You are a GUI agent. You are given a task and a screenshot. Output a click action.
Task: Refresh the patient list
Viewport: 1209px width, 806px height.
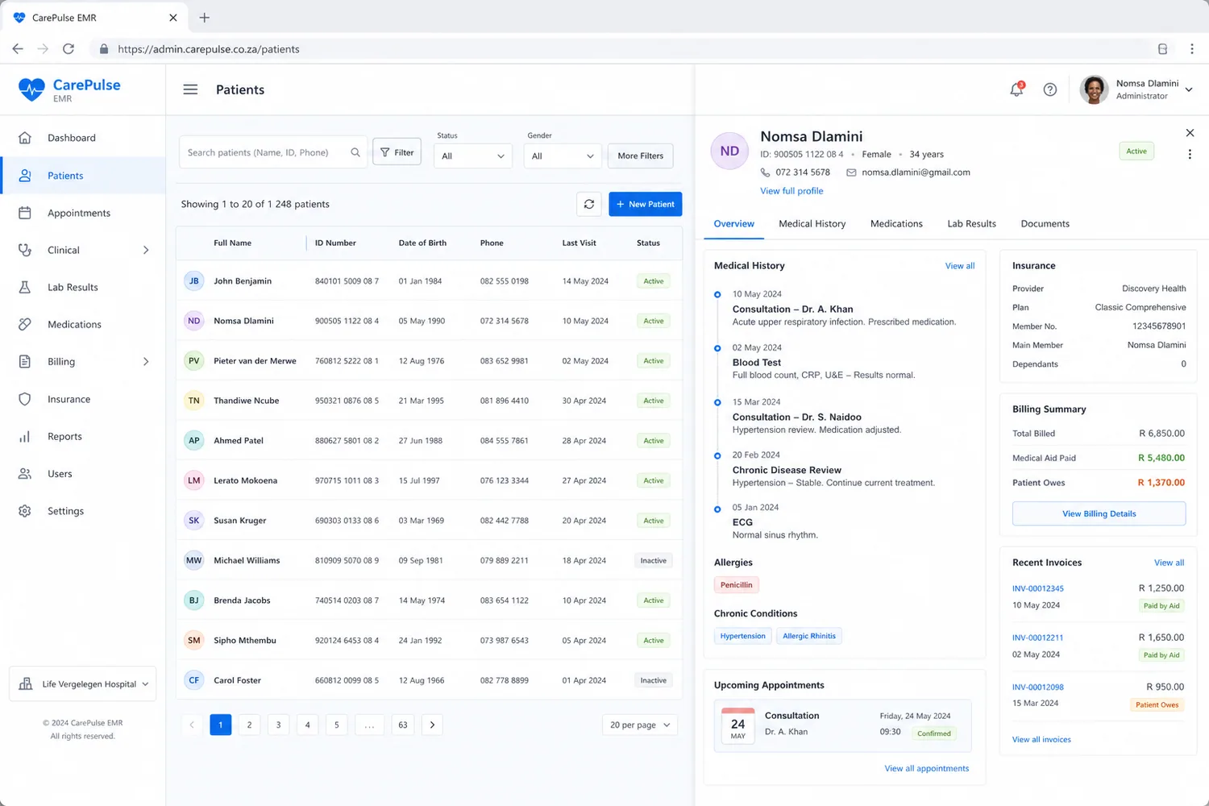click(x=589, y=204)
